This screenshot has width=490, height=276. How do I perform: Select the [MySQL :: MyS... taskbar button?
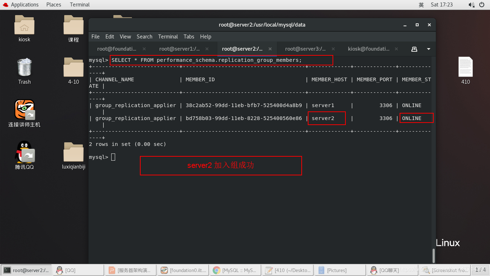coord(236,270)
